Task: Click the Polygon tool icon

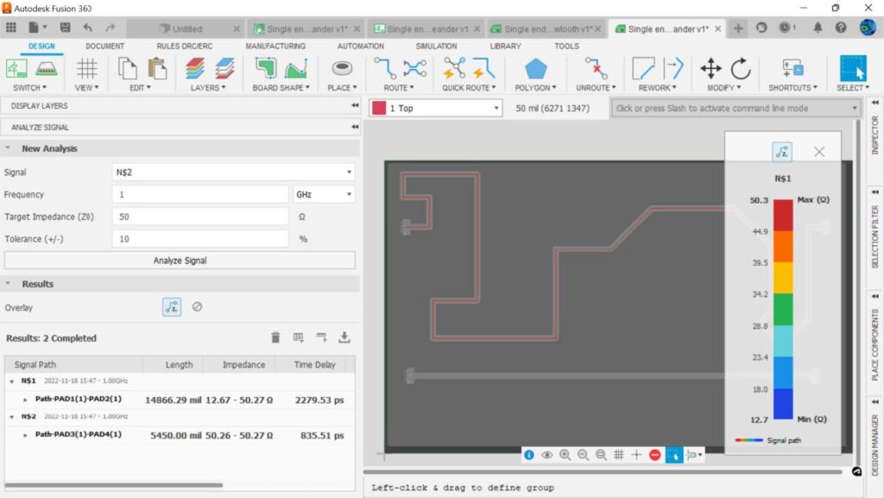Action: click(535, 69)
